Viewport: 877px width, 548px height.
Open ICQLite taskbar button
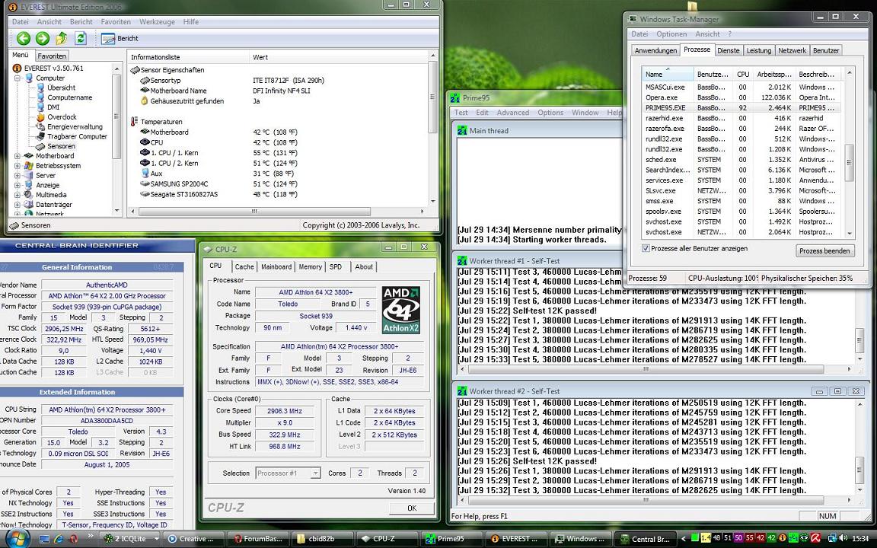point(130,539)
